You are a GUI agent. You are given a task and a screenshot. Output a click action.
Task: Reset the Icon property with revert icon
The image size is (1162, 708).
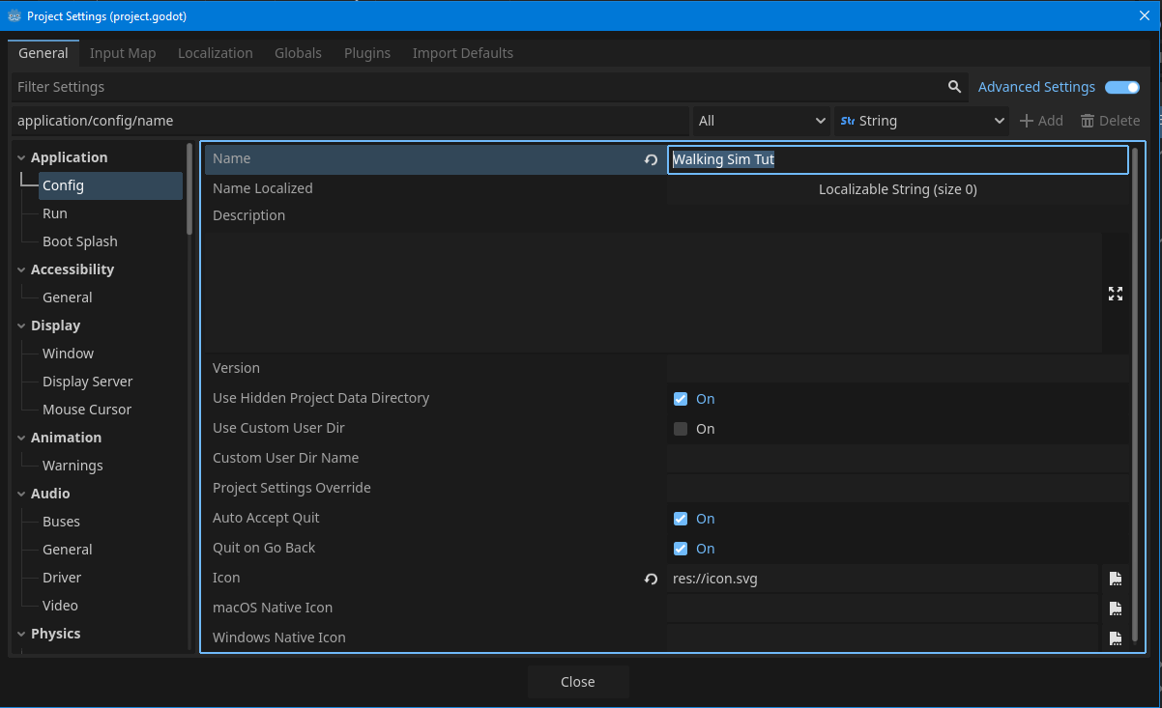[651, 579]
